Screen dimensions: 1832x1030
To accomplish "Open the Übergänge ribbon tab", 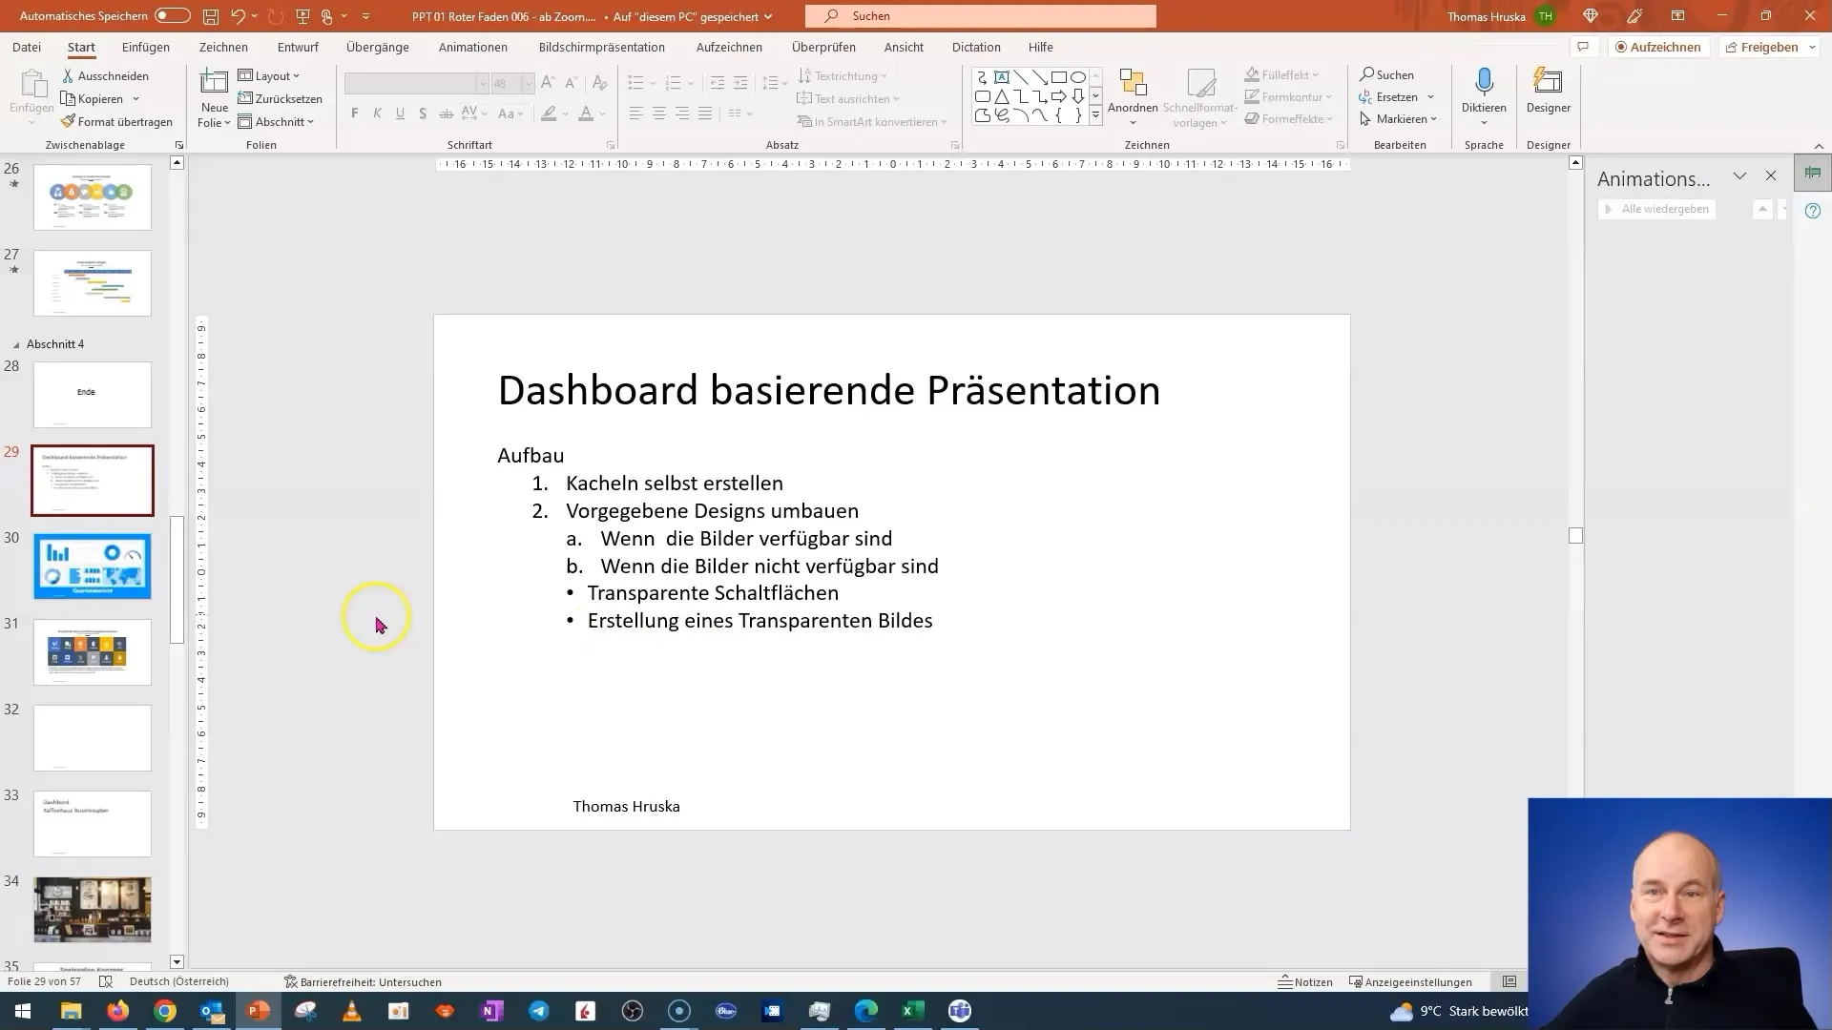I will pos(378,47).
